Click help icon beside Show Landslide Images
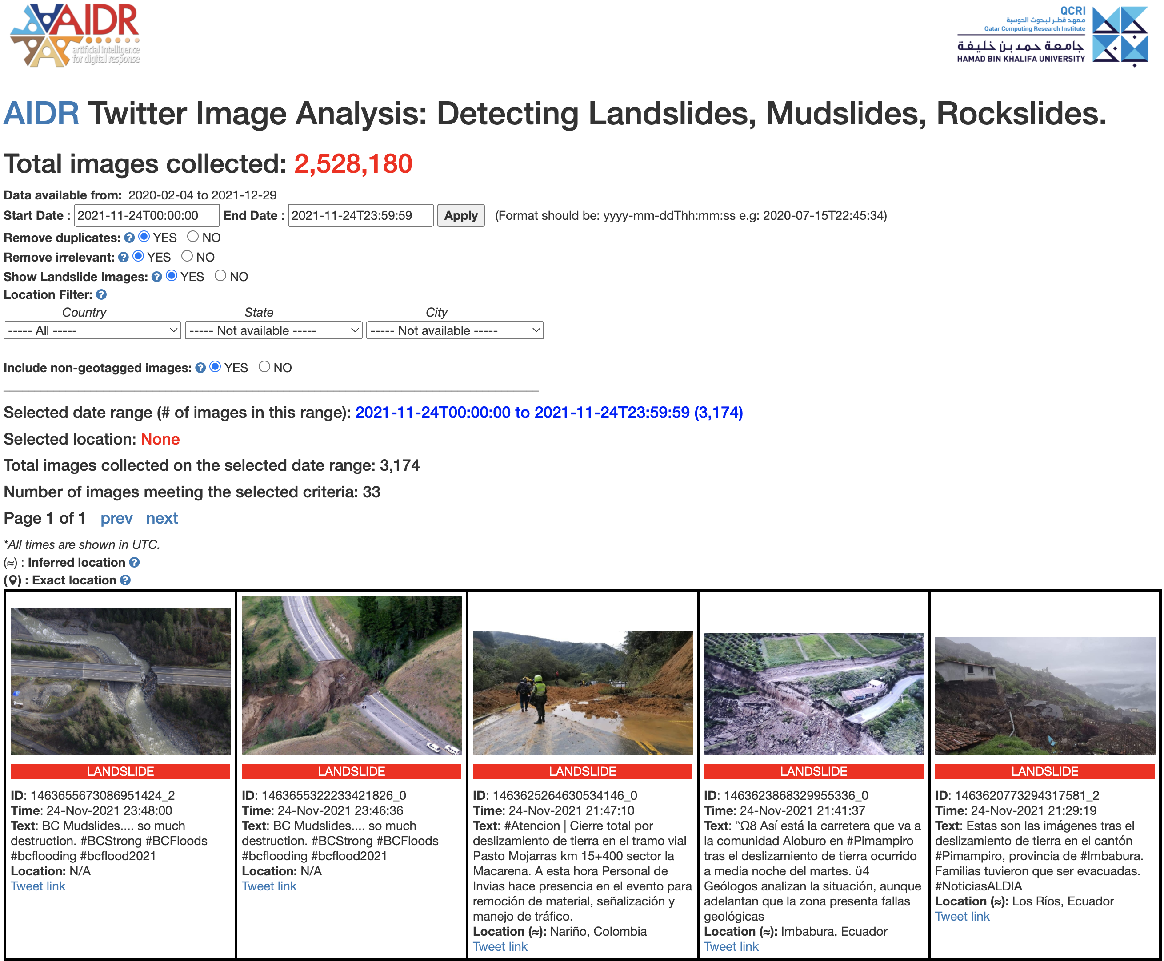1164x961 pixels. coord(157,277)
